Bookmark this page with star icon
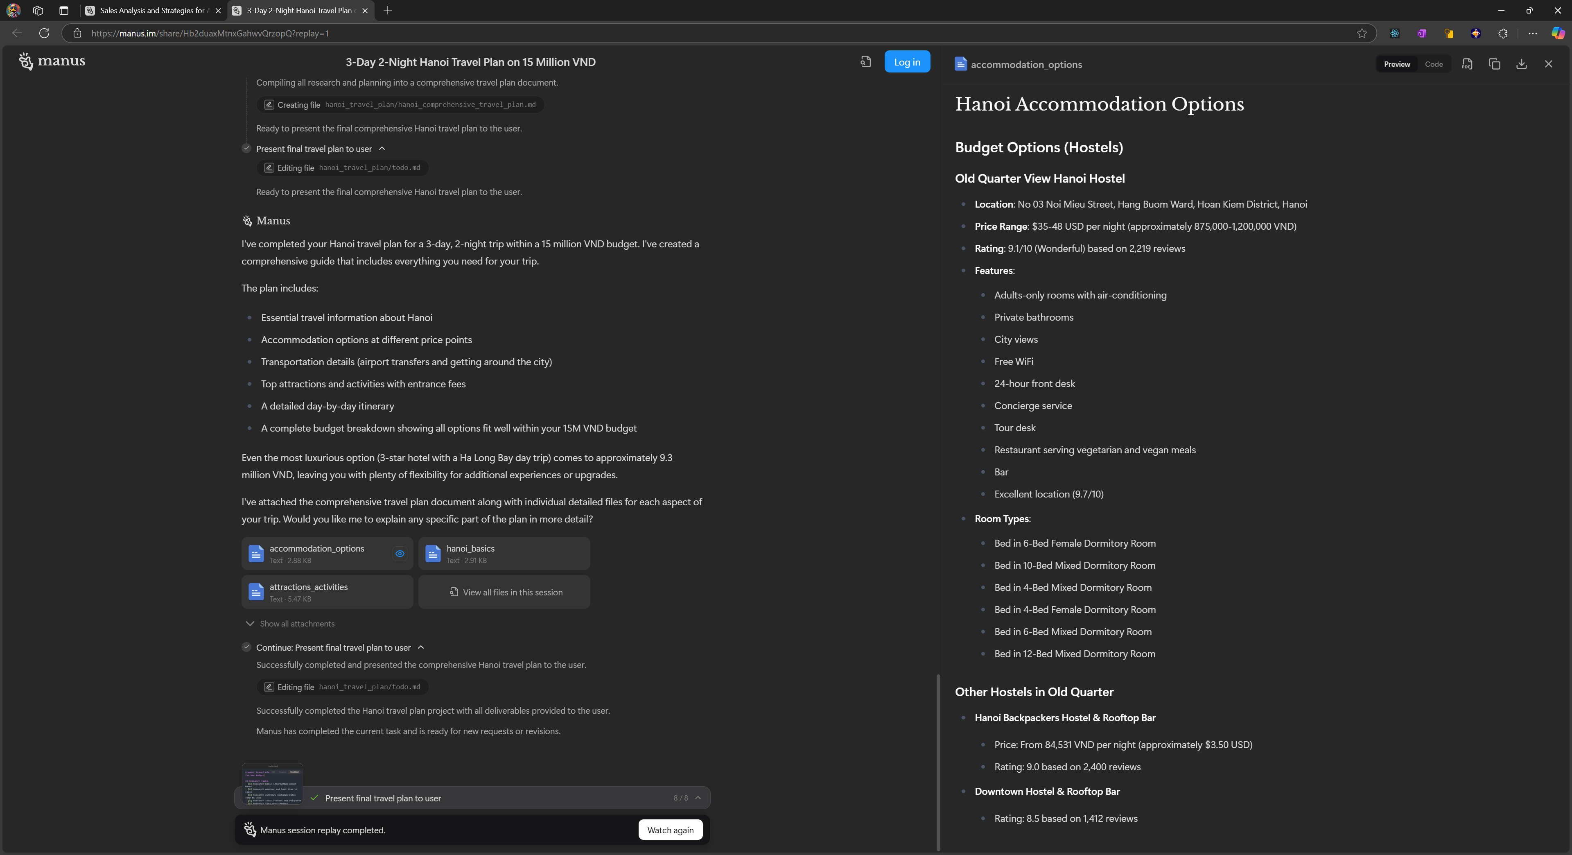The image size is (1572, 855). click(1362, 34)
